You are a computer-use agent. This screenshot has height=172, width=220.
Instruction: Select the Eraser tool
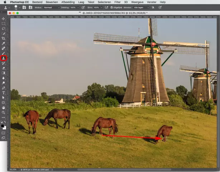pyautogui.click(x=4, y=68)
